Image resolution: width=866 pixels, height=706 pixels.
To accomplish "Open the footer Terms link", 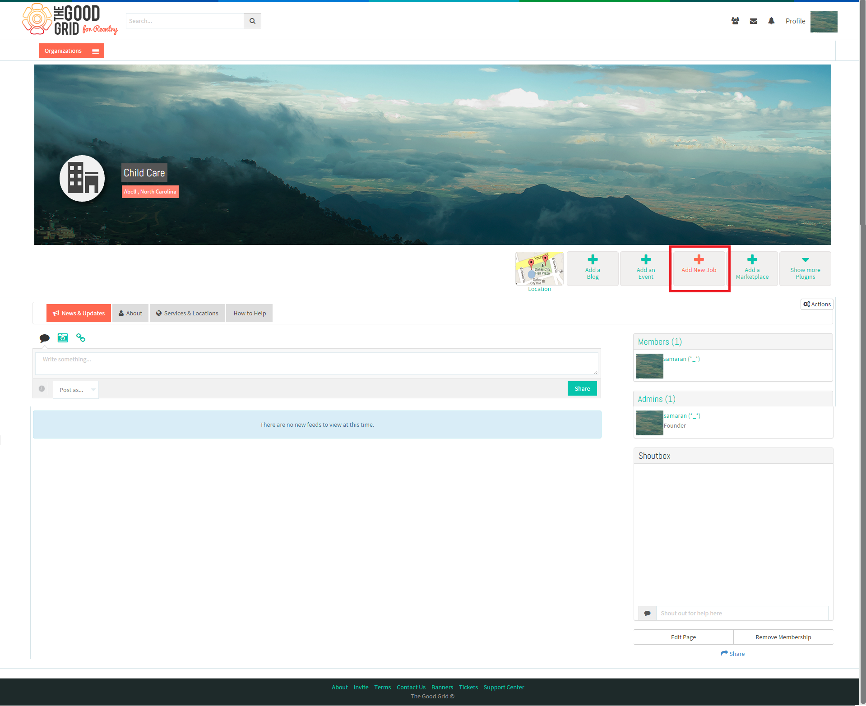I will pyautogui.click(x=383, y=687).
